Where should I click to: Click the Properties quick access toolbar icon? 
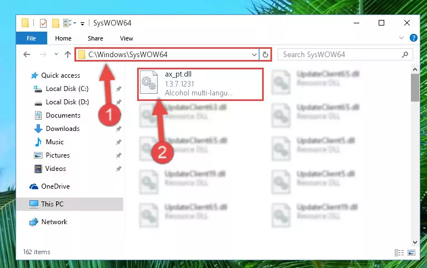tap(43, 23)
